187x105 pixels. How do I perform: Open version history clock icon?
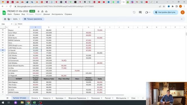tap(134, 12)
